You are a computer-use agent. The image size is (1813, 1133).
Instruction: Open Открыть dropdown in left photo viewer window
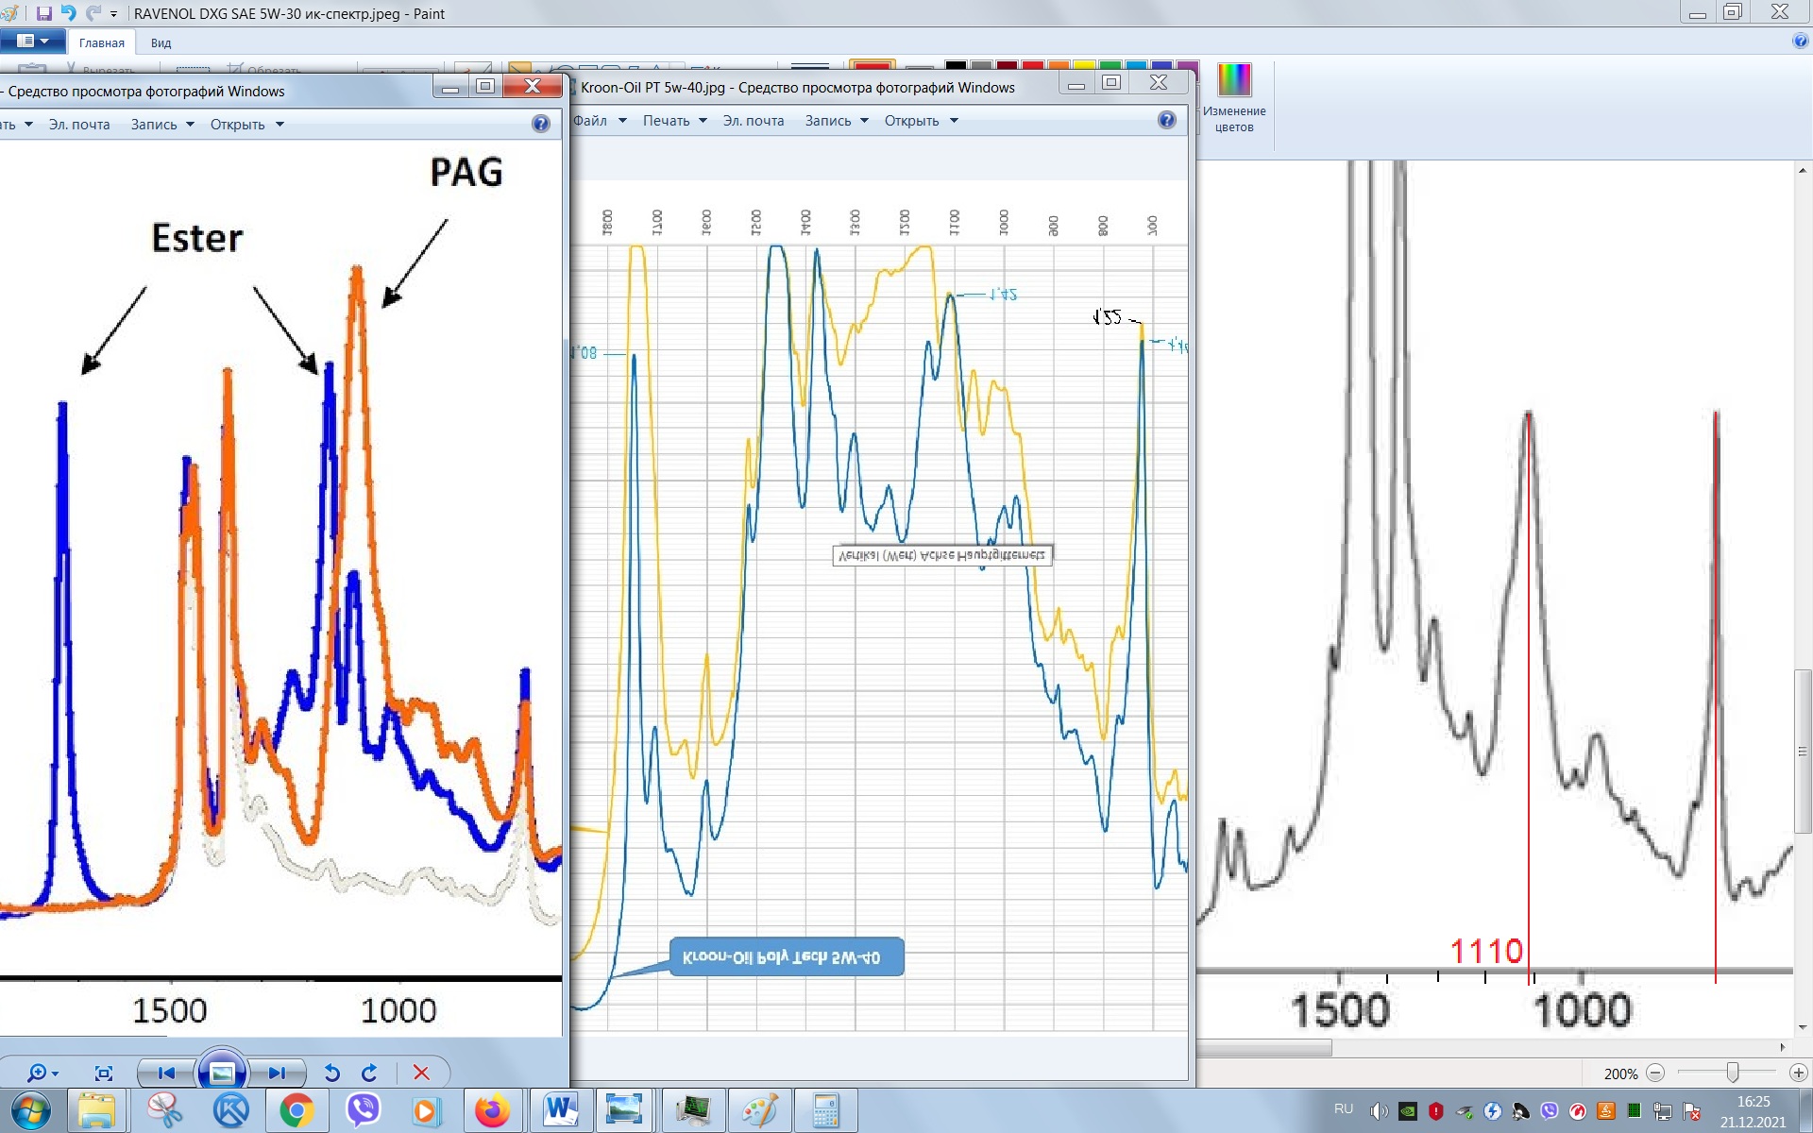(x=246, y=125)
